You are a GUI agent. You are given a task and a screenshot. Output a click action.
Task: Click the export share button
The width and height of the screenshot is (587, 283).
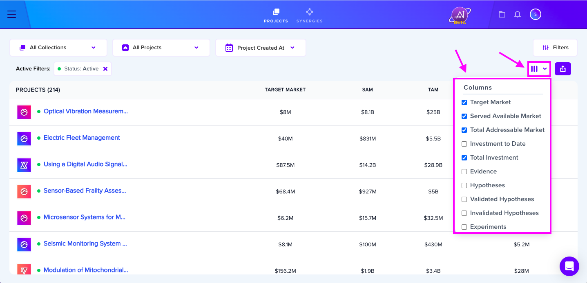pyautogui.click(x=563, y=69)
